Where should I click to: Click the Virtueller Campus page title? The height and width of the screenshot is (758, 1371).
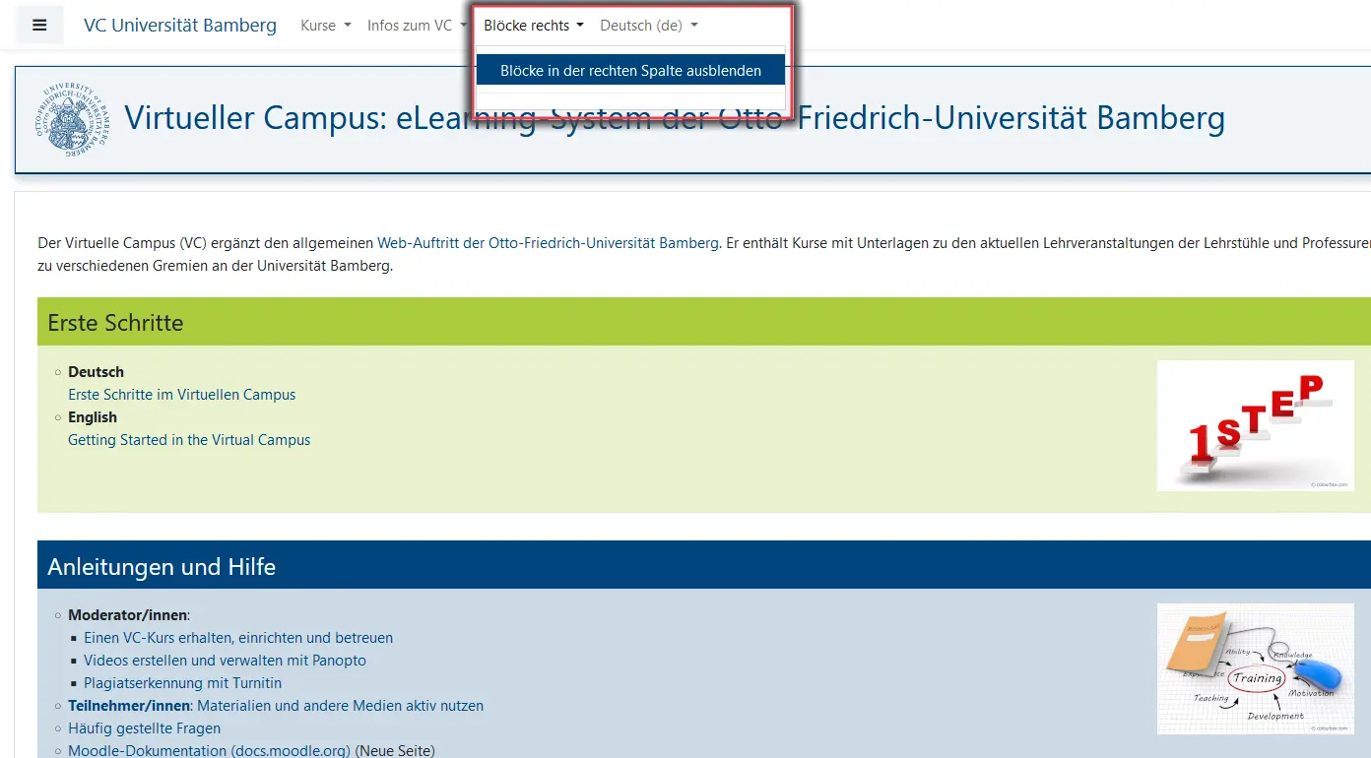(675, 118)
